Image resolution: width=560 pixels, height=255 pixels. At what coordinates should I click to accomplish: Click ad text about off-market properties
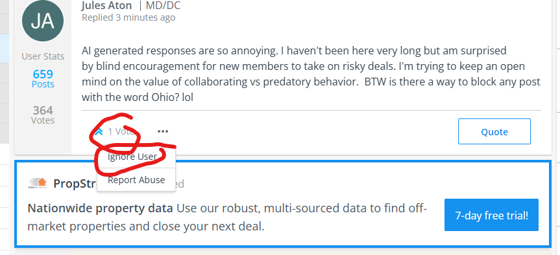(x=227, y=217)
